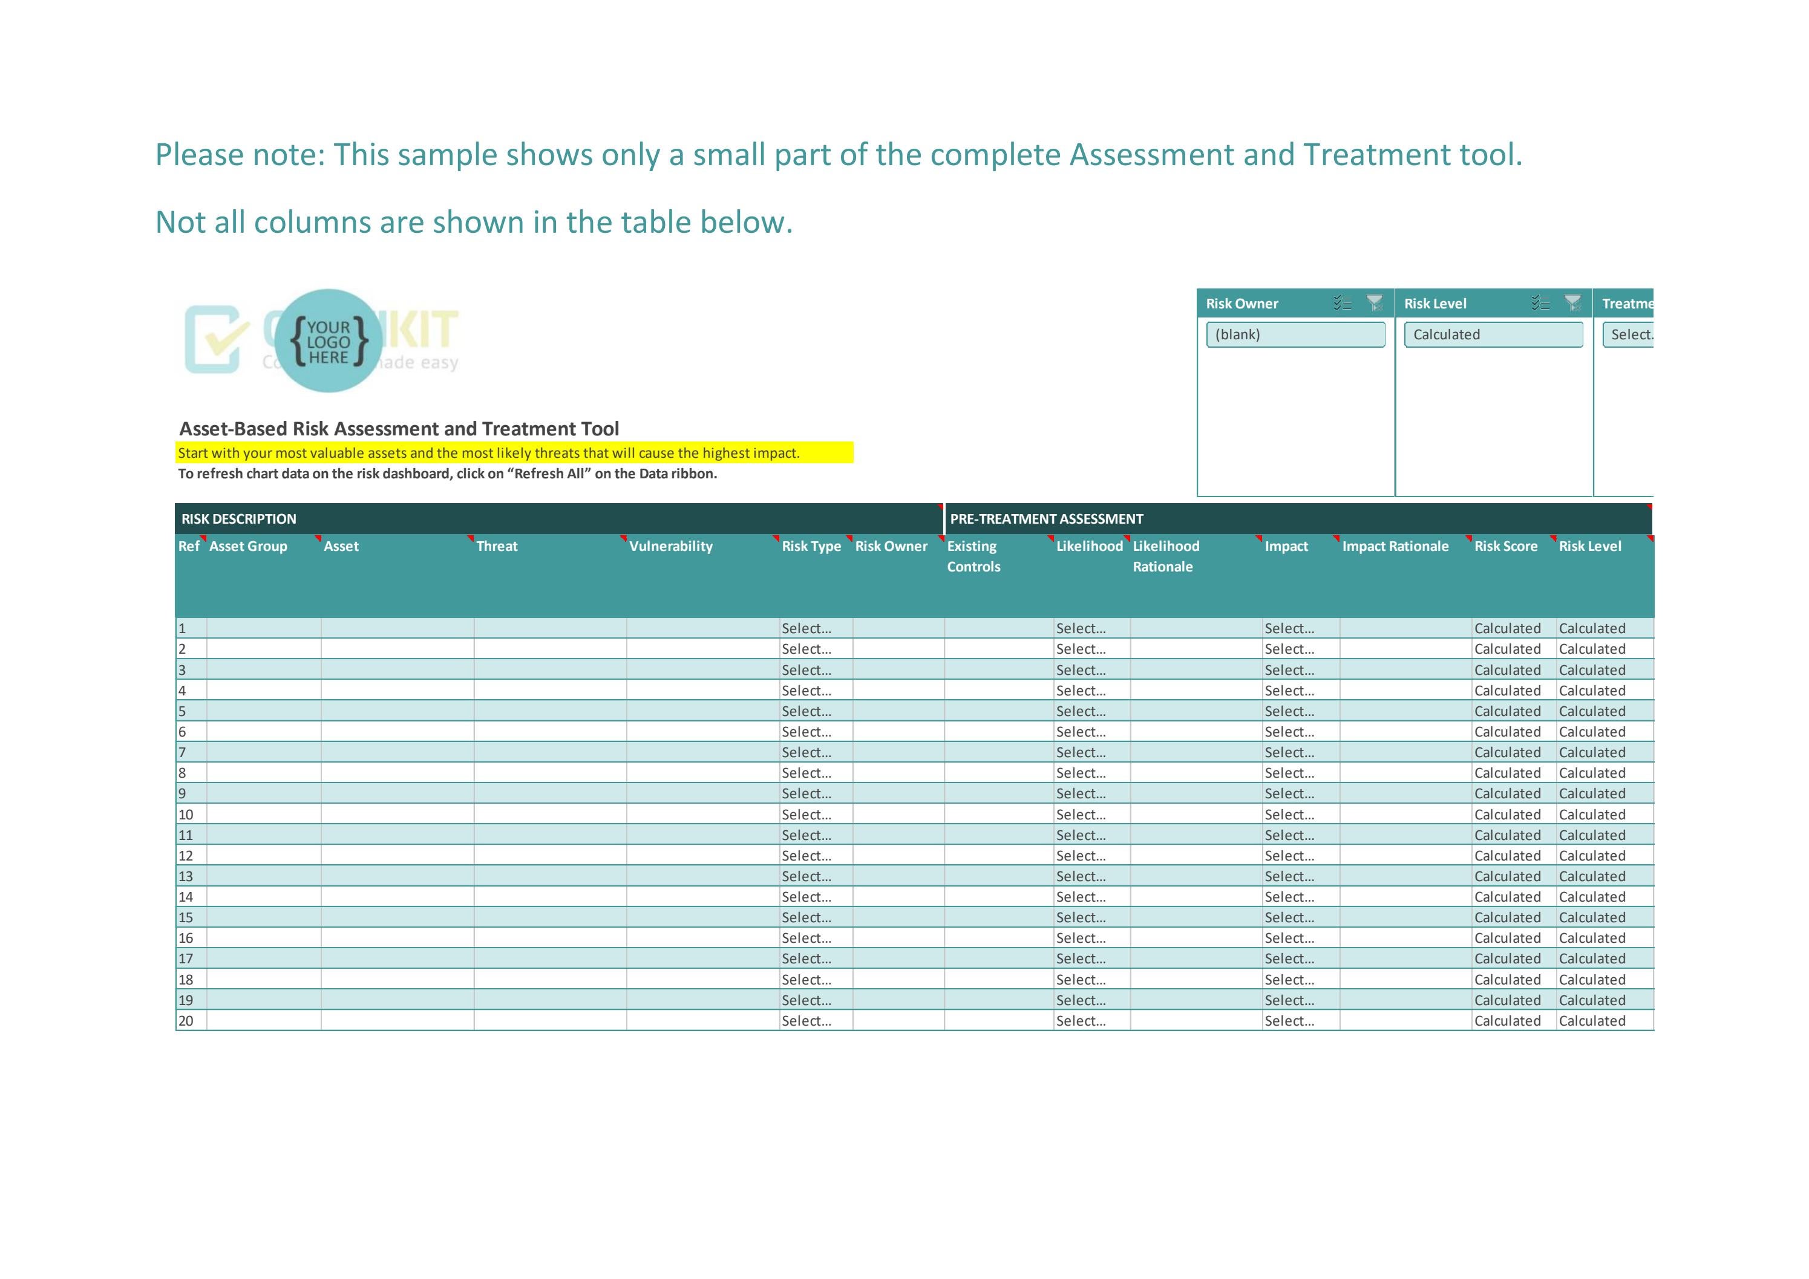Open the Risk Type dropdown in row 1
Screen dimensions: 1809x1279
(808, 628)
